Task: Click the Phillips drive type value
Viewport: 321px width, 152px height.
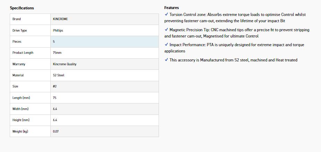Action: pyautogui.click(x=58, y=31)
